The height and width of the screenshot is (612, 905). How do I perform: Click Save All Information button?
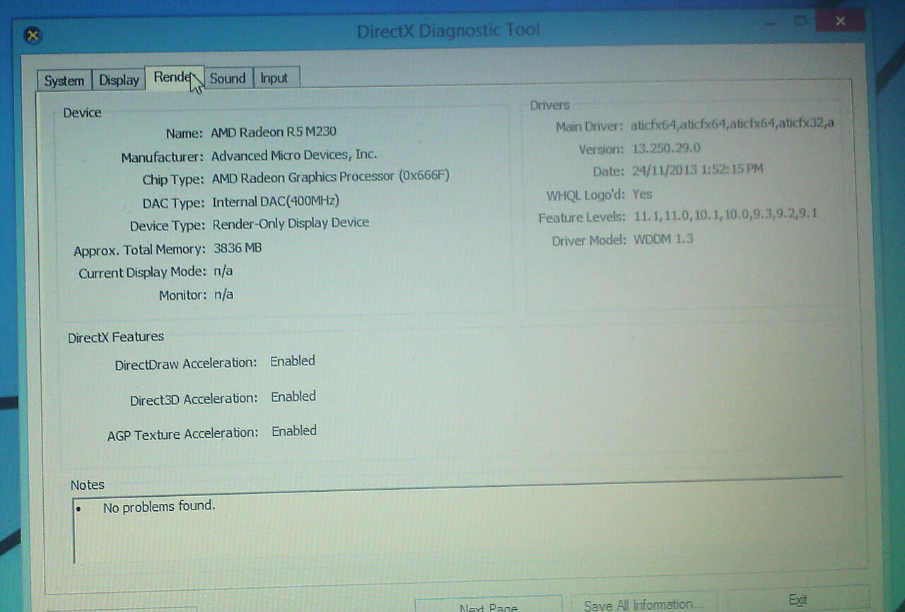[x=643, y=603]
